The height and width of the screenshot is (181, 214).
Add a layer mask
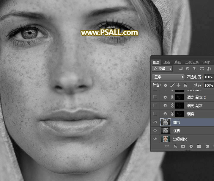tap(183, 146)
